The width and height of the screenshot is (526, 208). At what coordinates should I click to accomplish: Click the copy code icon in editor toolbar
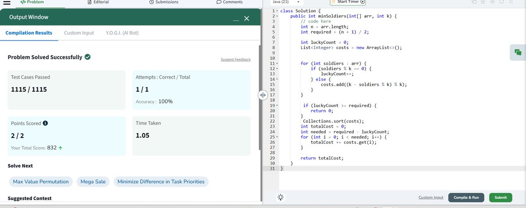475,2
